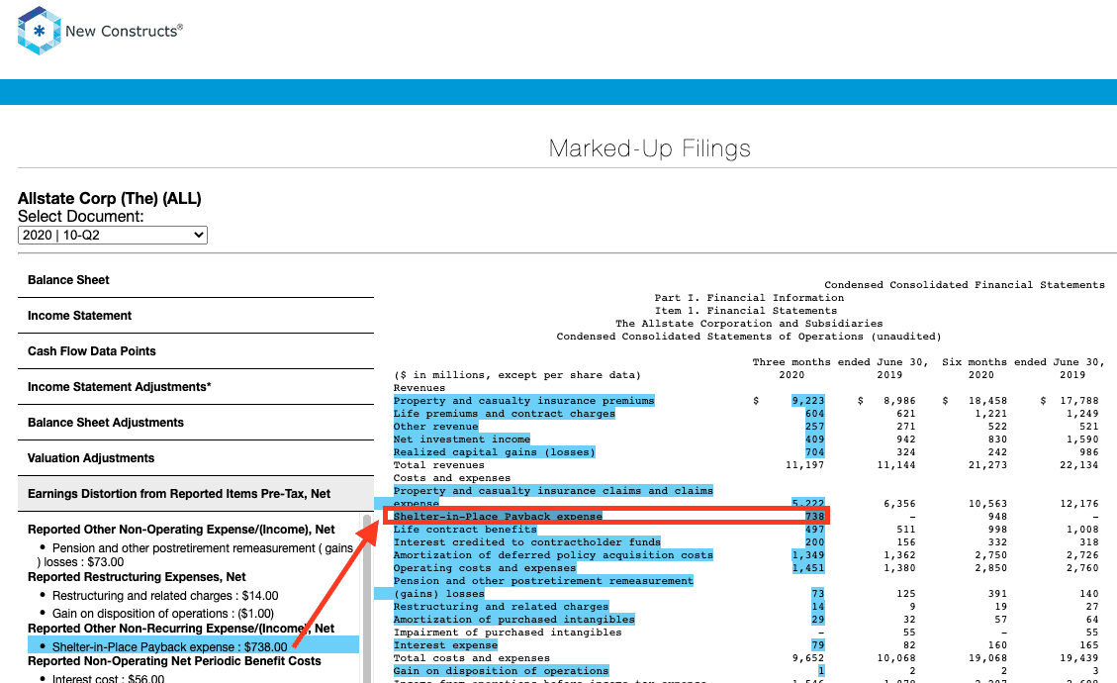Click highlighted value 738
1117x683 pixels.
click(x=814, y=516)
